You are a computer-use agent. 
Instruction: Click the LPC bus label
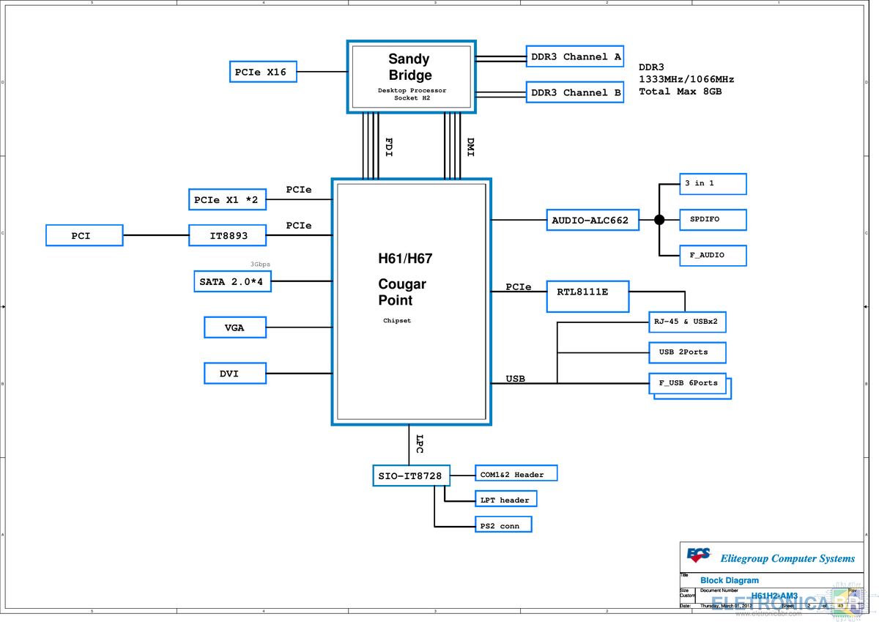[419, 445]
